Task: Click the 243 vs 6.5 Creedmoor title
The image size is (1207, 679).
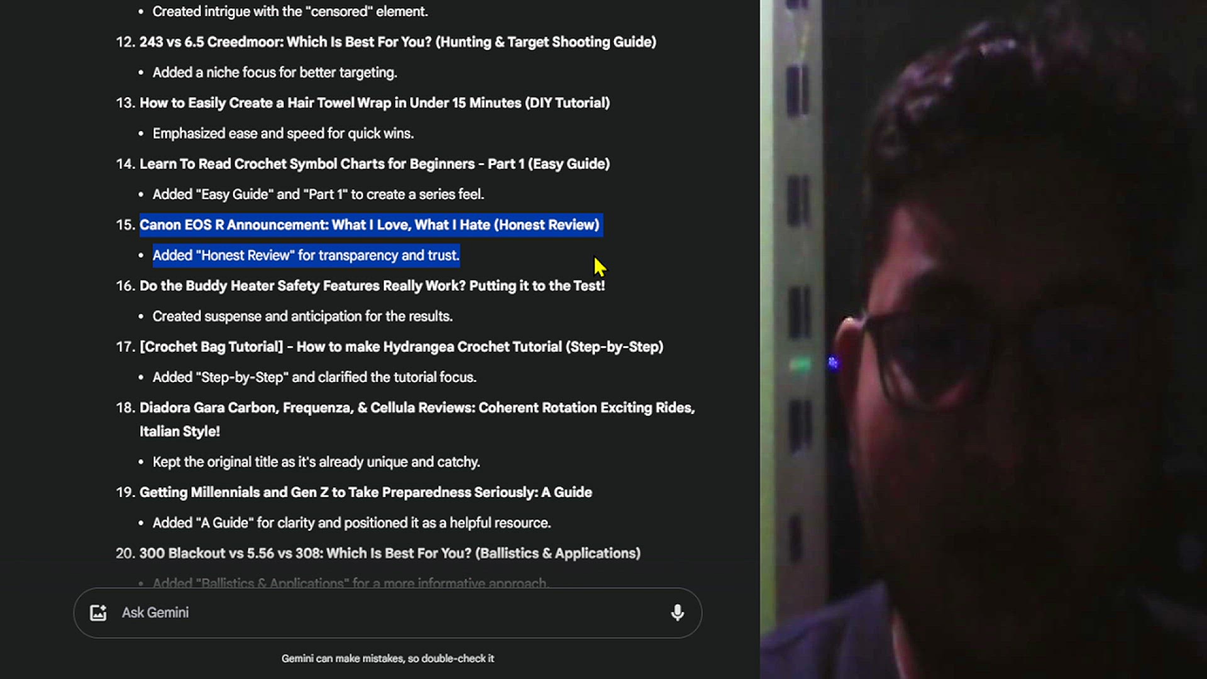Action: (397, 42)
